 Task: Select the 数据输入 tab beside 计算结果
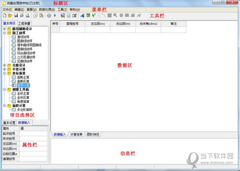tap(60, 135)
